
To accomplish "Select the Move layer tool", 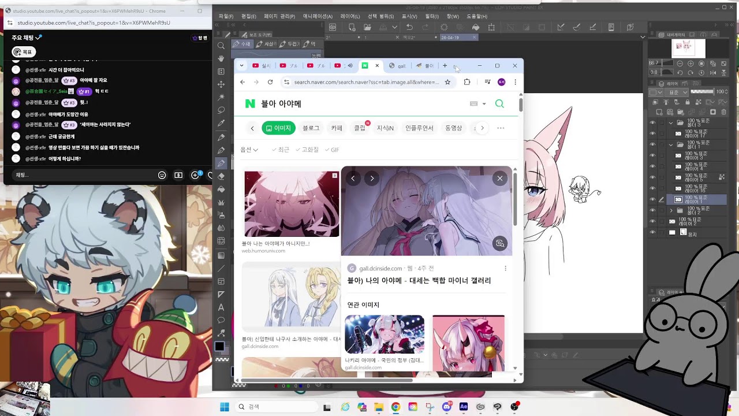I will pos(221,84).
